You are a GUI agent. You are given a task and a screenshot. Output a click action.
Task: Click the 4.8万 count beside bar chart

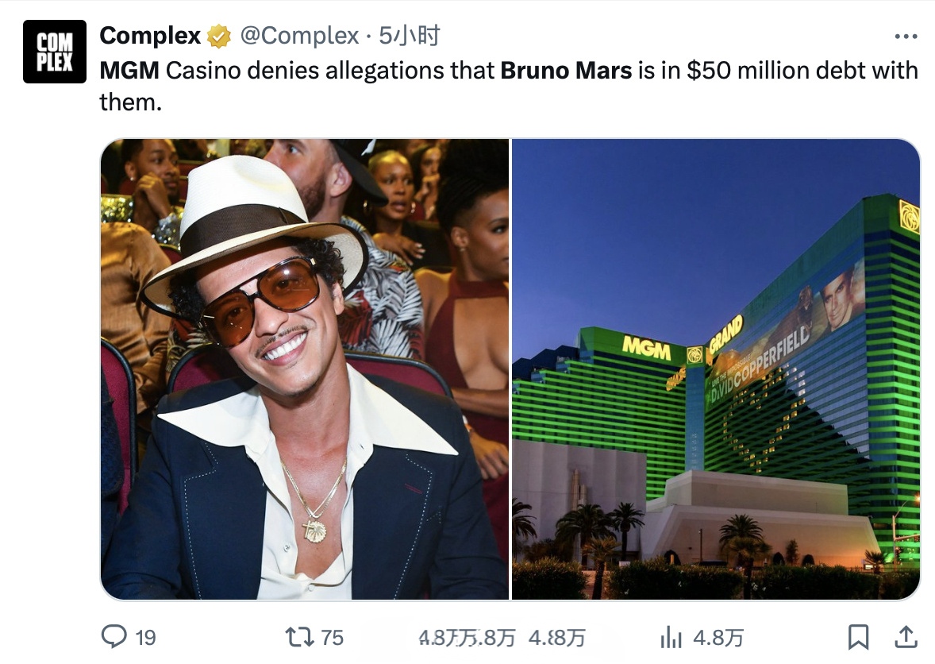(x=718, y=638)
